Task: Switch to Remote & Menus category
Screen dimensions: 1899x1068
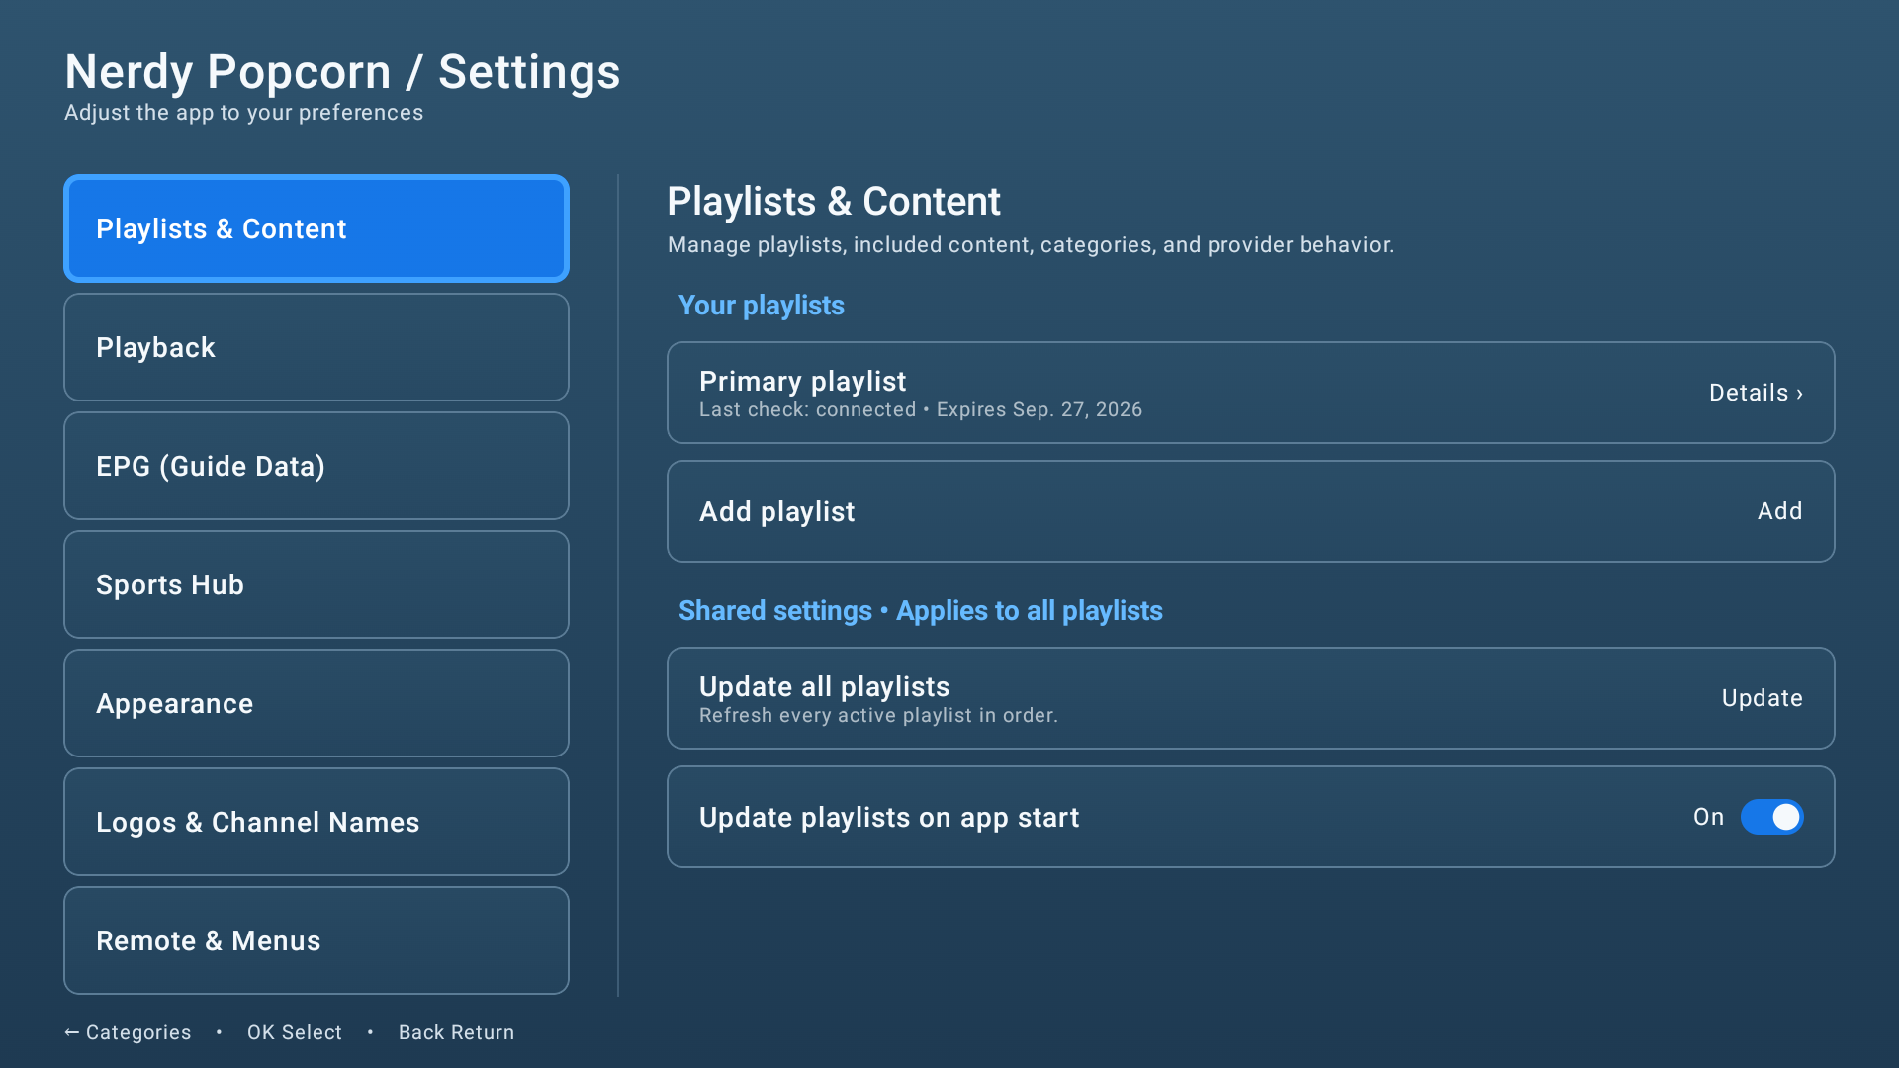Action: coord(316,940)
